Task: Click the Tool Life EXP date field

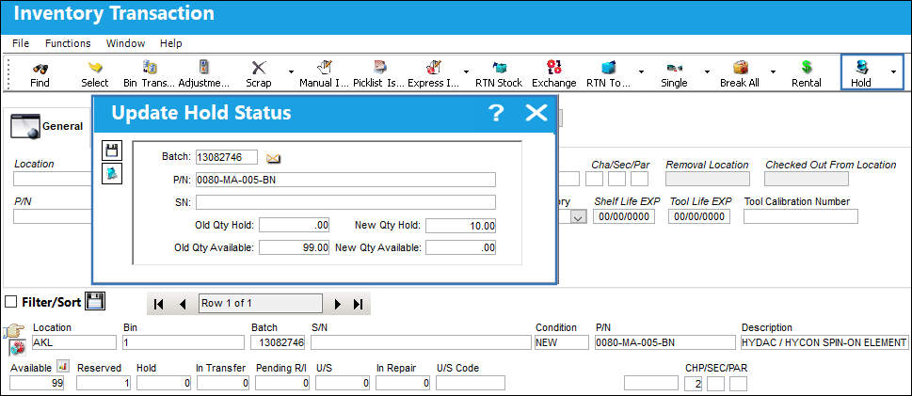Action: point(699,217)
